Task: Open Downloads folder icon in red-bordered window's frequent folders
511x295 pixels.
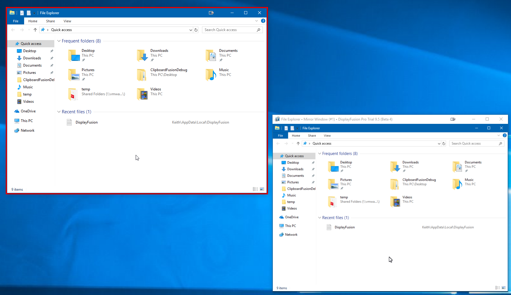Action: 142,55
